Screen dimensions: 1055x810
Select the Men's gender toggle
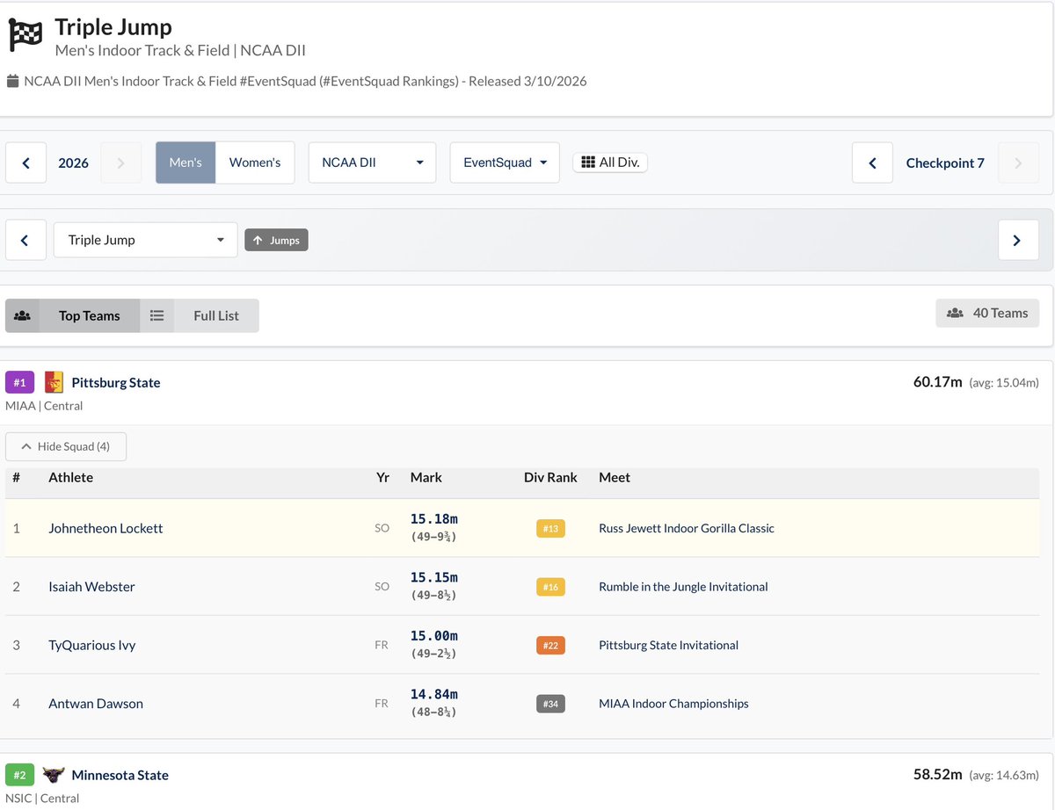click(x=186, y=163)
